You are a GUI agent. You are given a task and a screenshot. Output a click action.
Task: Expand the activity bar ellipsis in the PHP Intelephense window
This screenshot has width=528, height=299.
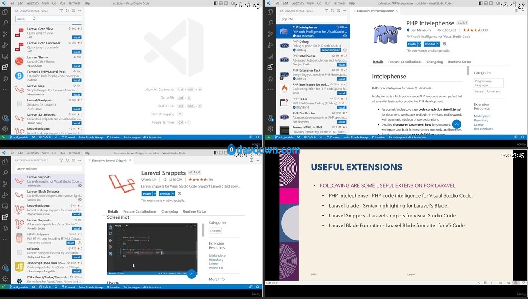tap(270, 89)
